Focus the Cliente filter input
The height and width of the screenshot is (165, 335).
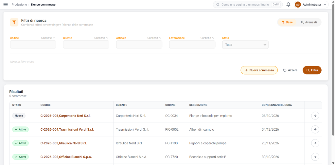tap(86, 45)
